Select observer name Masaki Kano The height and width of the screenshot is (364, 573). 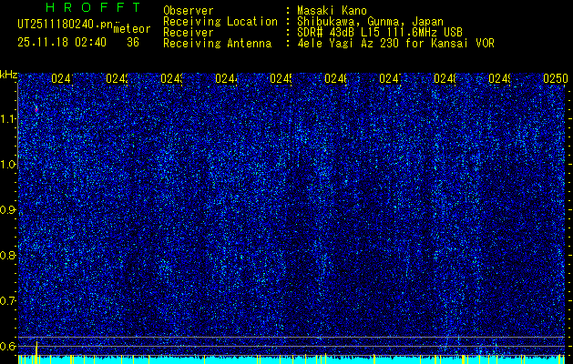tap(332, 11)
